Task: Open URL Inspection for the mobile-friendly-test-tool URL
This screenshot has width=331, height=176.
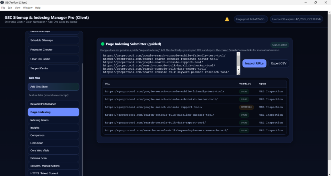Action: coord(271,92)
